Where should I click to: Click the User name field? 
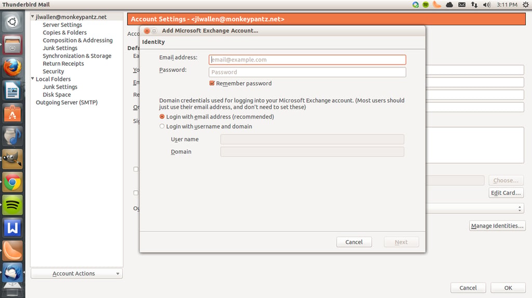(312, 139)
